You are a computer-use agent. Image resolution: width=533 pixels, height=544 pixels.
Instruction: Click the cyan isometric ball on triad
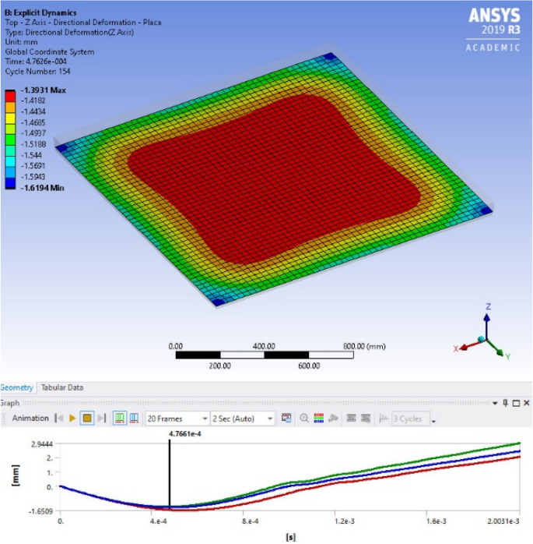(x=482, y=339)
